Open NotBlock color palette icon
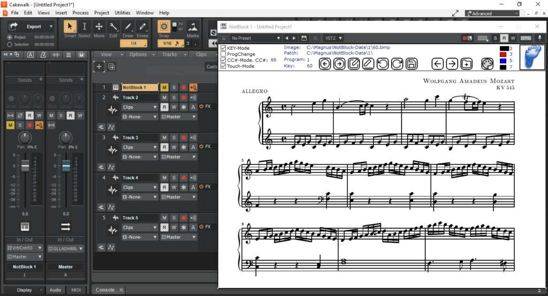The width and height of the screenshot is (548, 296). tap(487, 64)
